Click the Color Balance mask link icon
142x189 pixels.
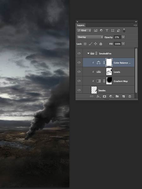(x=104, y=62)
